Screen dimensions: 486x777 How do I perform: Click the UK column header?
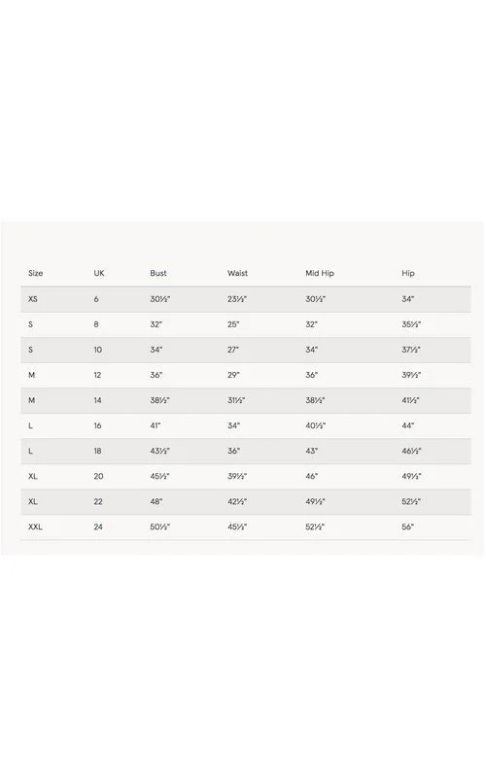(99, 273)
